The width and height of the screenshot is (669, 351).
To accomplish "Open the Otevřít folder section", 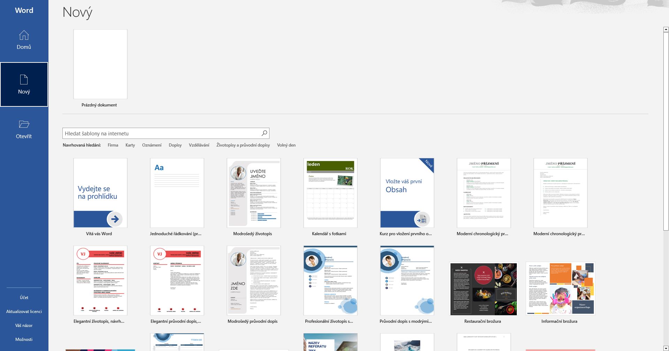I will (24, 129).
